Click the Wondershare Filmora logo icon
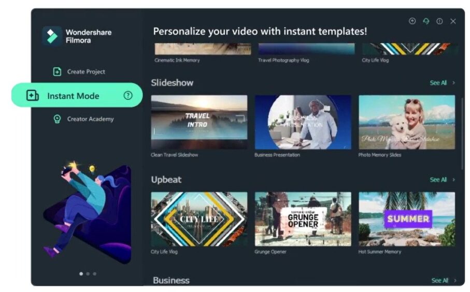This screenshot has width=470, height=292. [52, 36]
